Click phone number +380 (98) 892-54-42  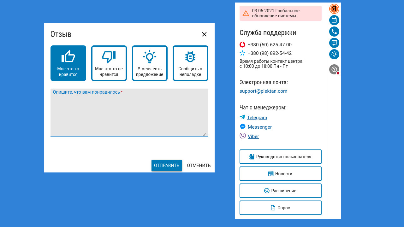pyautogui.click(x=270, y=53)
